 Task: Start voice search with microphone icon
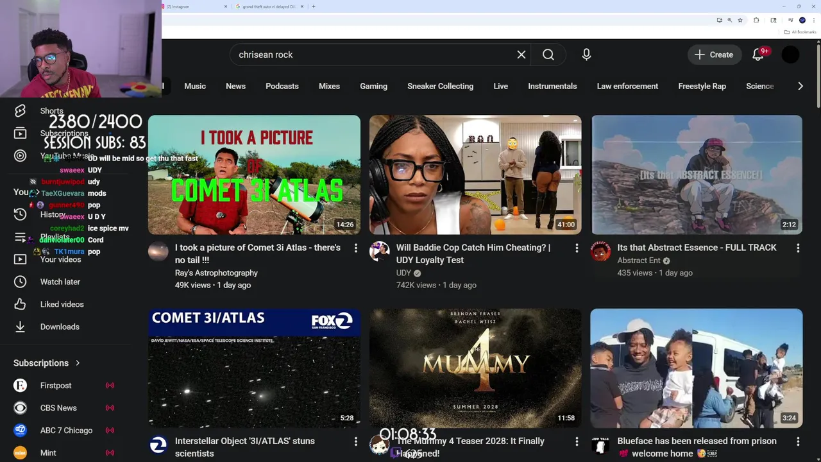tap(586, 55)
